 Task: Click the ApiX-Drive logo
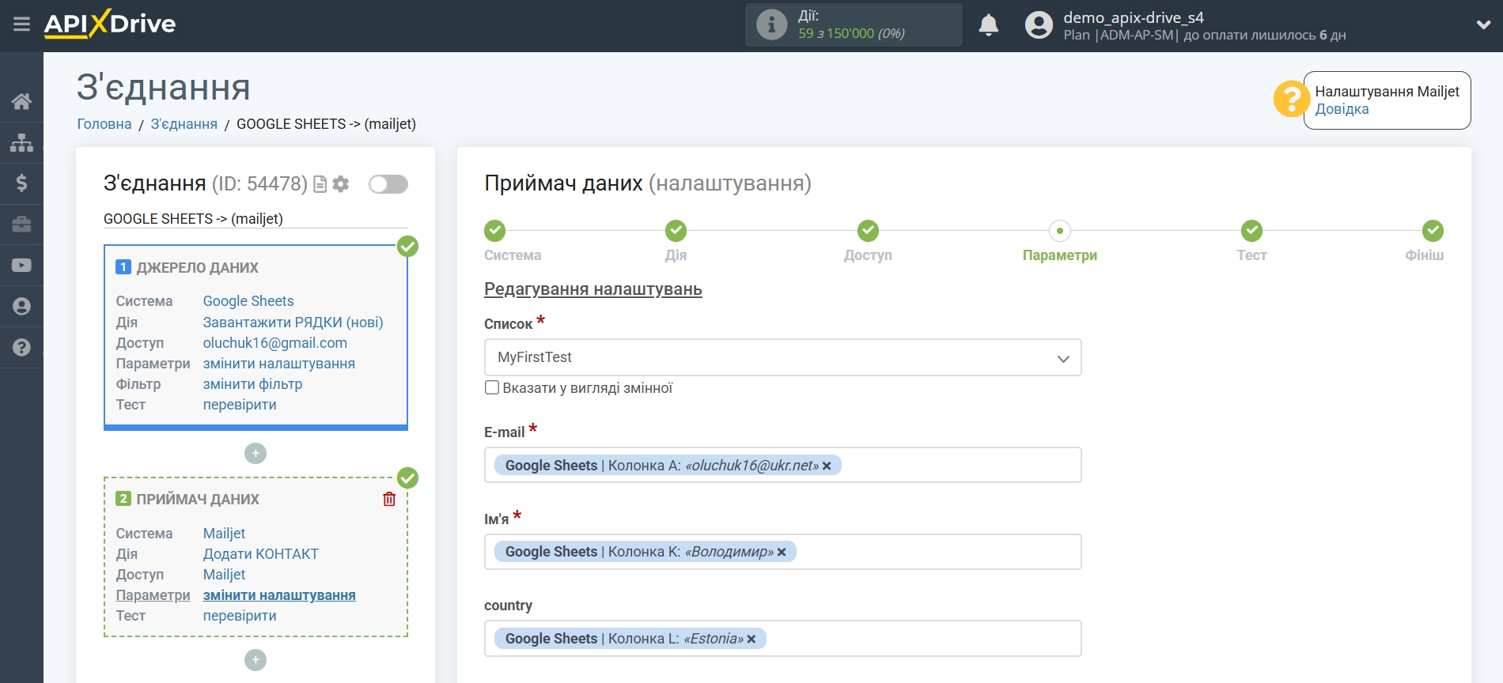pyautogui.click(x=110, y=24)
